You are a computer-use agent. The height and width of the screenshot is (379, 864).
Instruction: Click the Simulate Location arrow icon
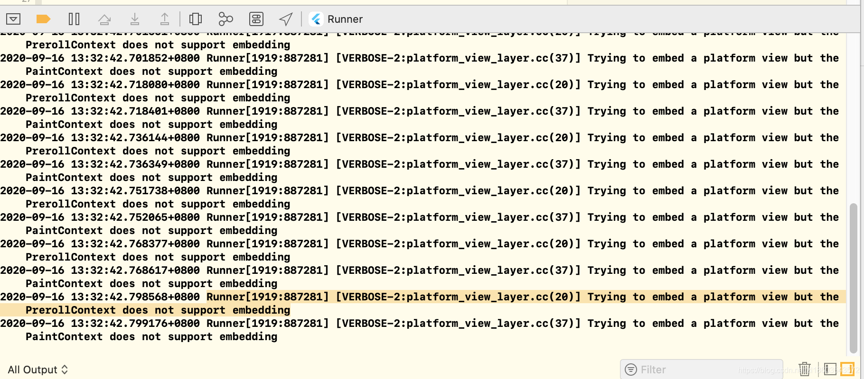286,19
